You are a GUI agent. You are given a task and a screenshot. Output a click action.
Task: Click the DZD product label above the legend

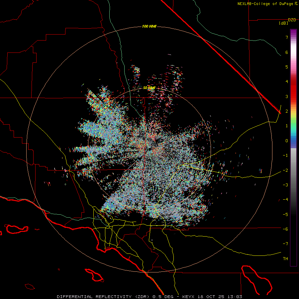pos(292,20)
